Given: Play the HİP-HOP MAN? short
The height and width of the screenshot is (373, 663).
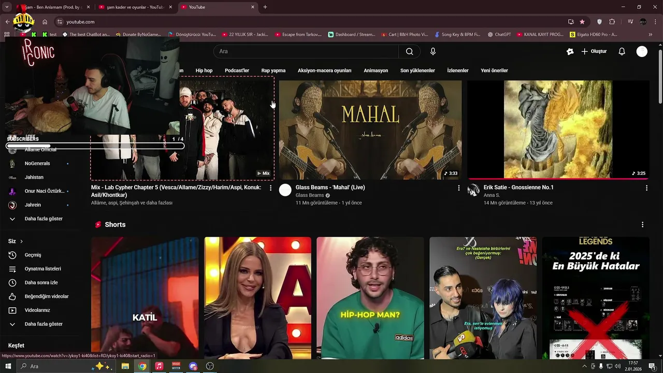Looking at the screenshot, I should 370,298.
